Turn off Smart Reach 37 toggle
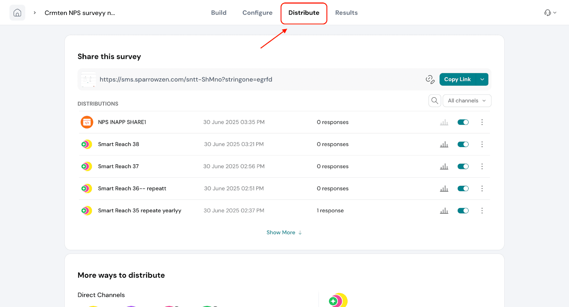This screenshot has width=569, height=307. (463, 166)
